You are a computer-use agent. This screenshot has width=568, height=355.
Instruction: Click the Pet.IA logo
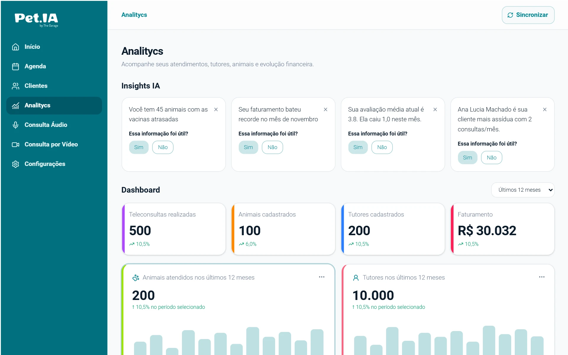36,20
